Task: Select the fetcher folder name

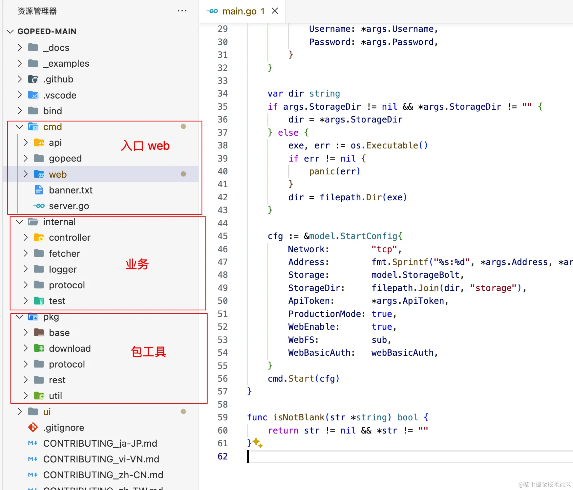Action: [x=64, y=254]
